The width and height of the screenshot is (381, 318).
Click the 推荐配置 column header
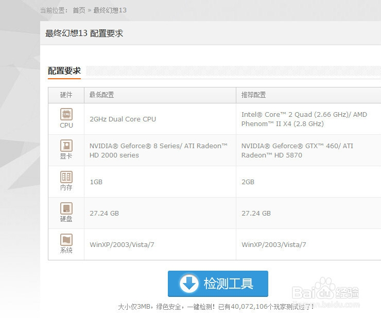[253, 95]
